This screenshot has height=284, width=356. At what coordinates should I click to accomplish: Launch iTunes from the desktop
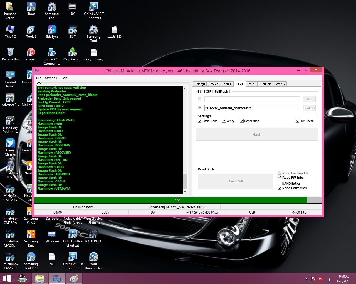[x=31, y=54]
